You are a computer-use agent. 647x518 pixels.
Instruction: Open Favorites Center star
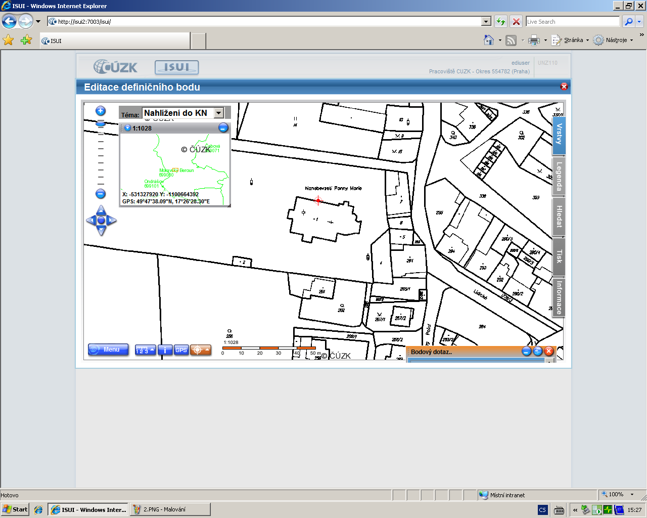(9, 40)
